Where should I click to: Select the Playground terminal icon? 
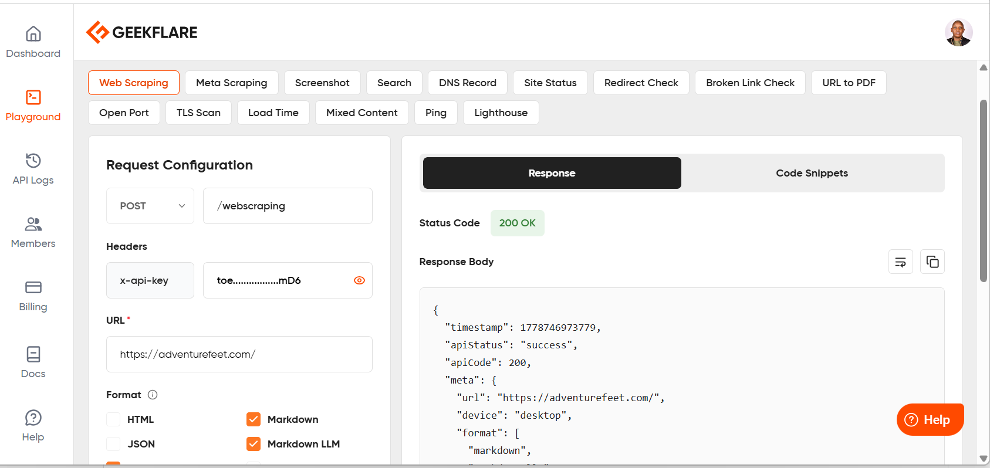click(33, 97)
